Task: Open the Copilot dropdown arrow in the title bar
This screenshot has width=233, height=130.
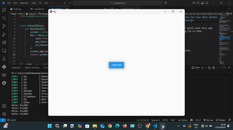Action: (x=168, y=3)
